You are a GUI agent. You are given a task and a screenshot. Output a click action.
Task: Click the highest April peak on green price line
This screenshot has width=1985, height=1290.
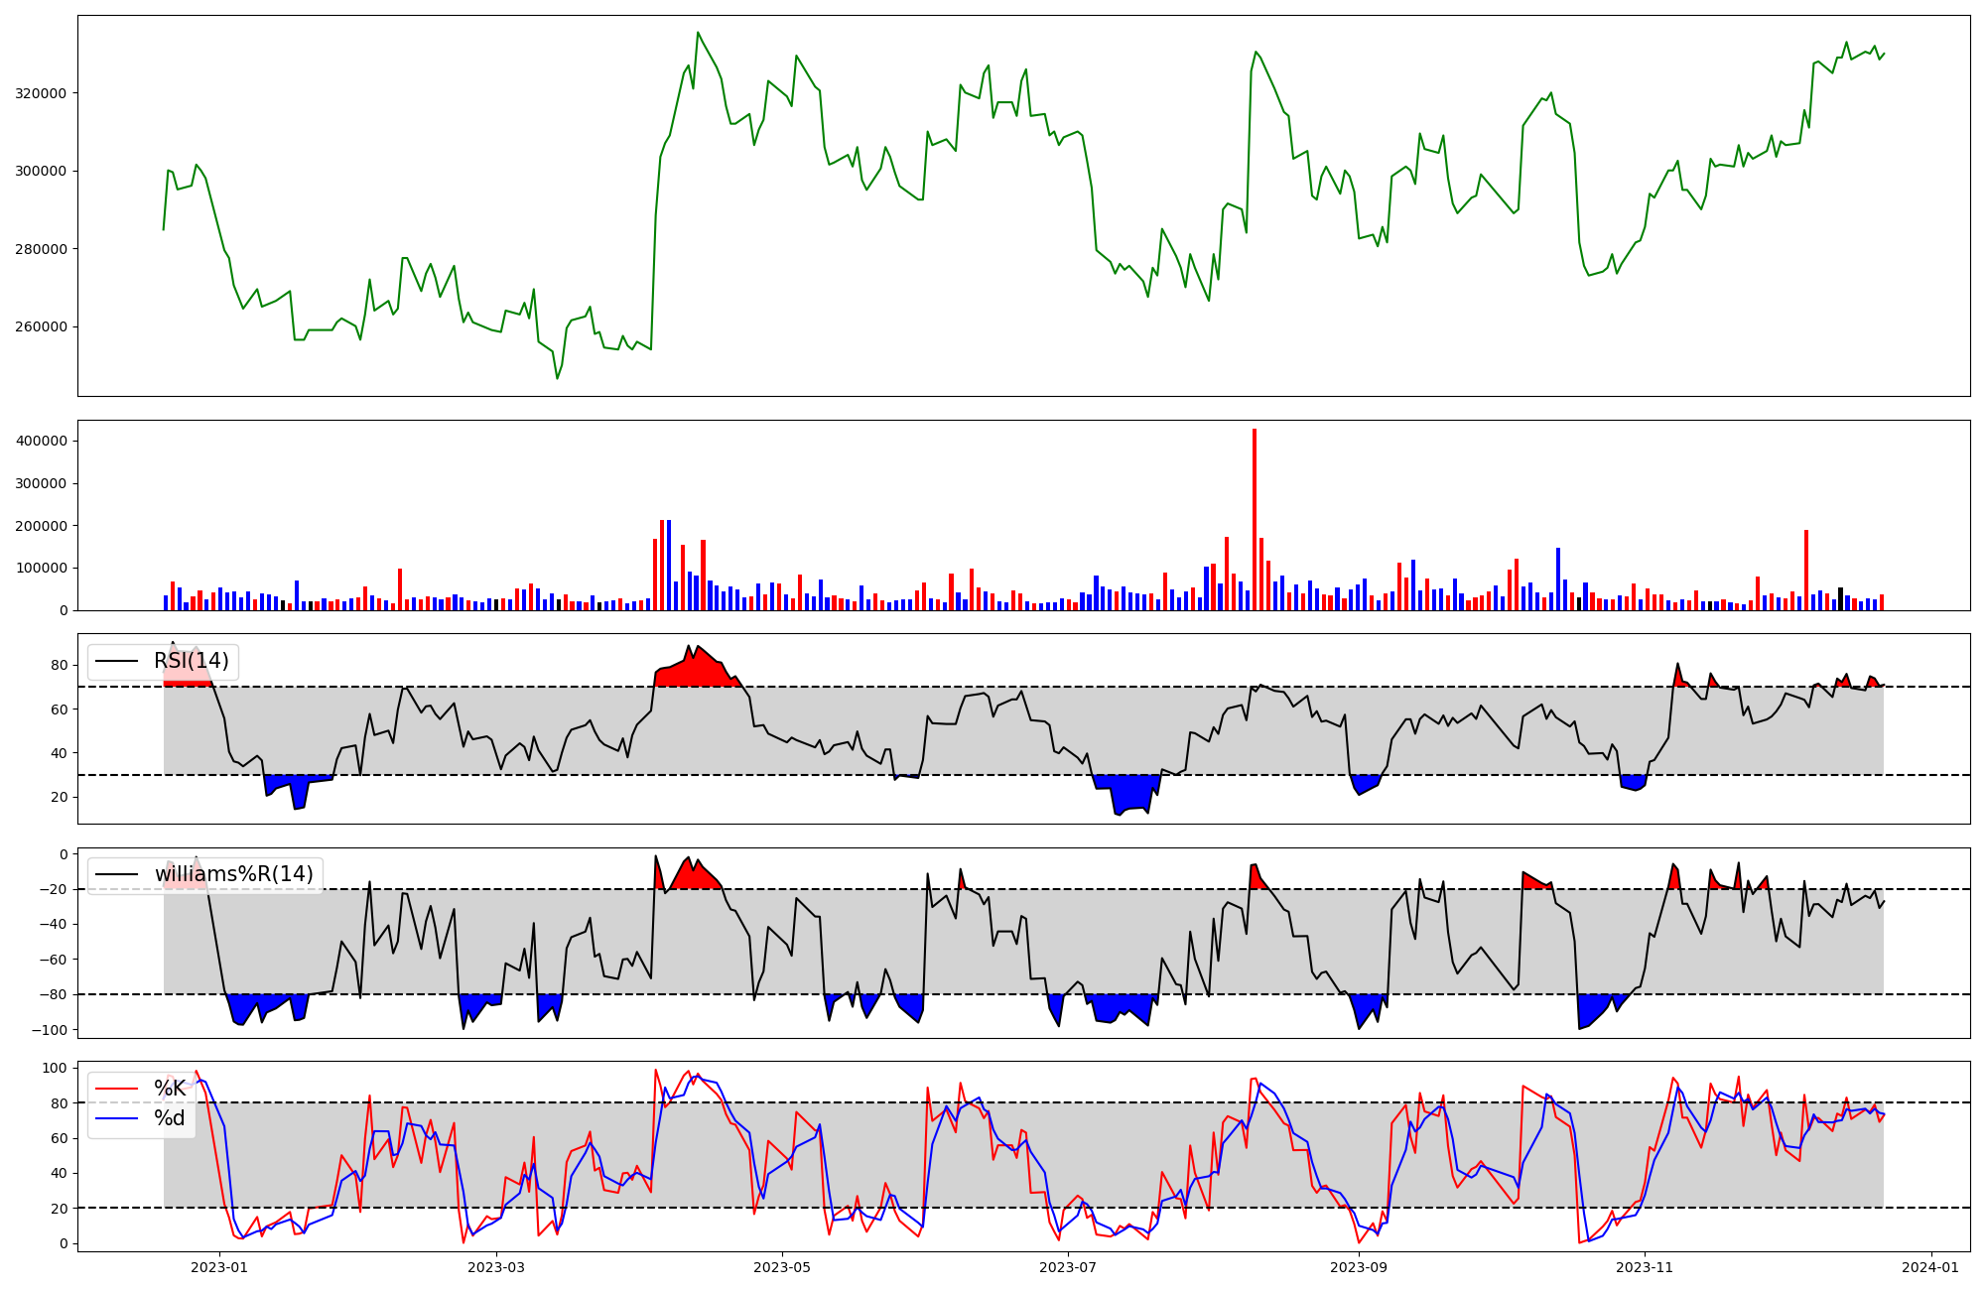point(698,33)
